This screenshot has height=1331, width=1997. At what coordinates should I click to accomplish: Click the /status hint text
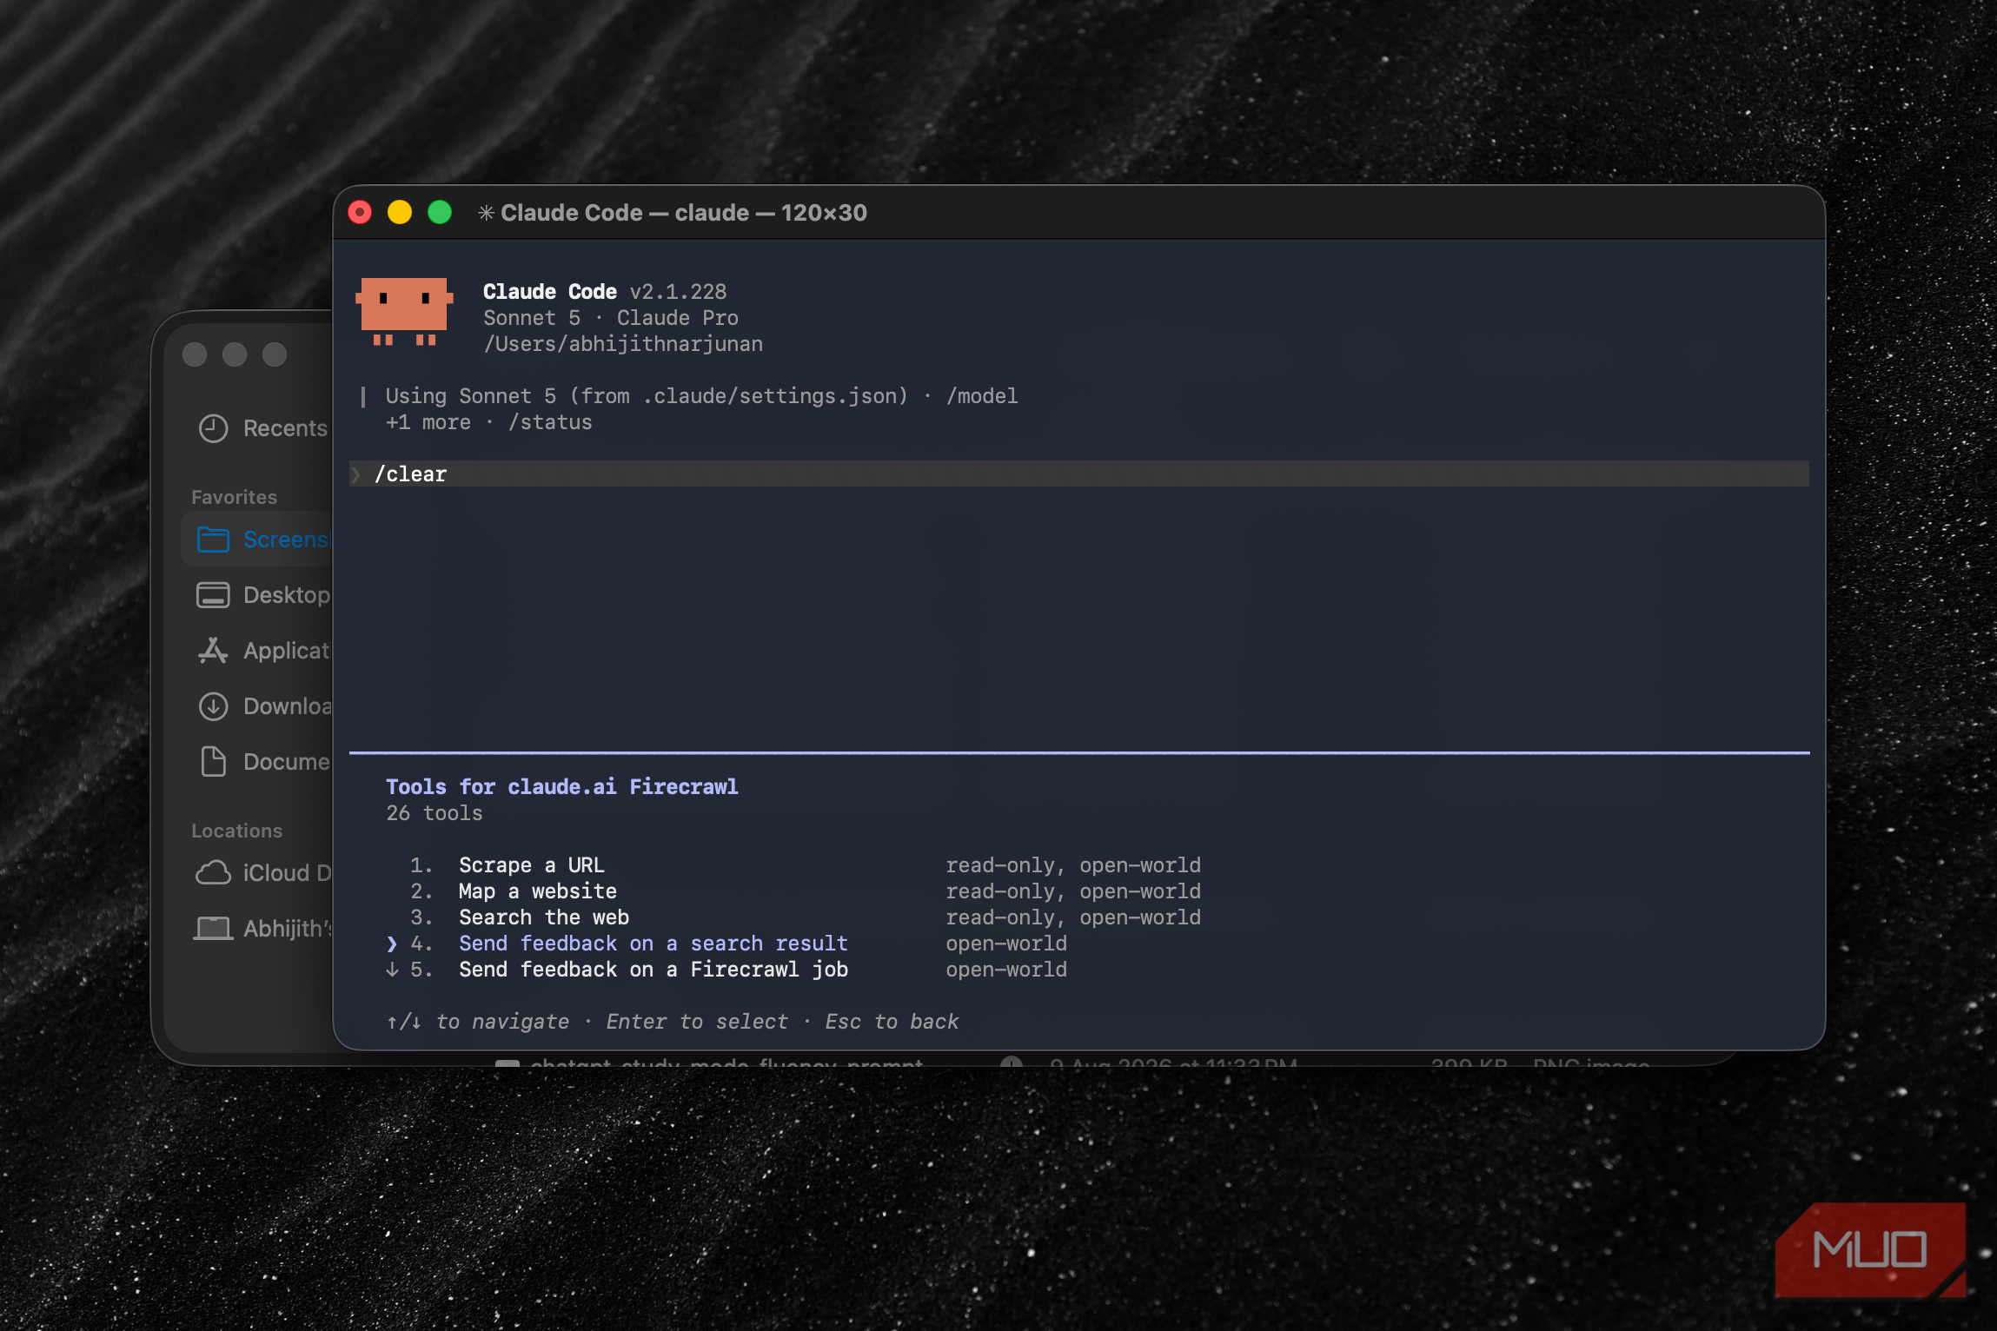pos(550,422)
